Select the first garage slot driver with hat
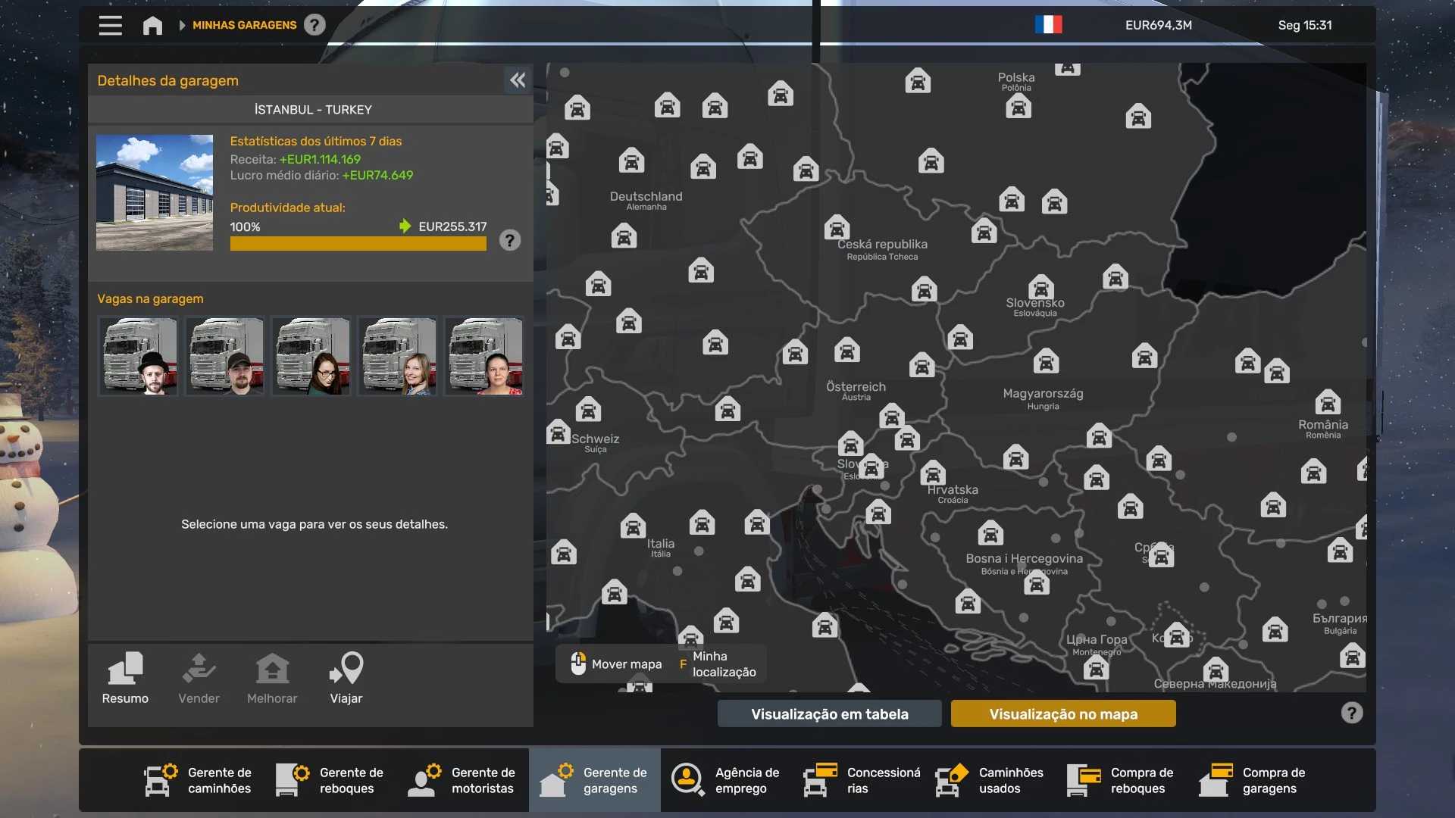The image size is (1455, 818). (138, 356)
